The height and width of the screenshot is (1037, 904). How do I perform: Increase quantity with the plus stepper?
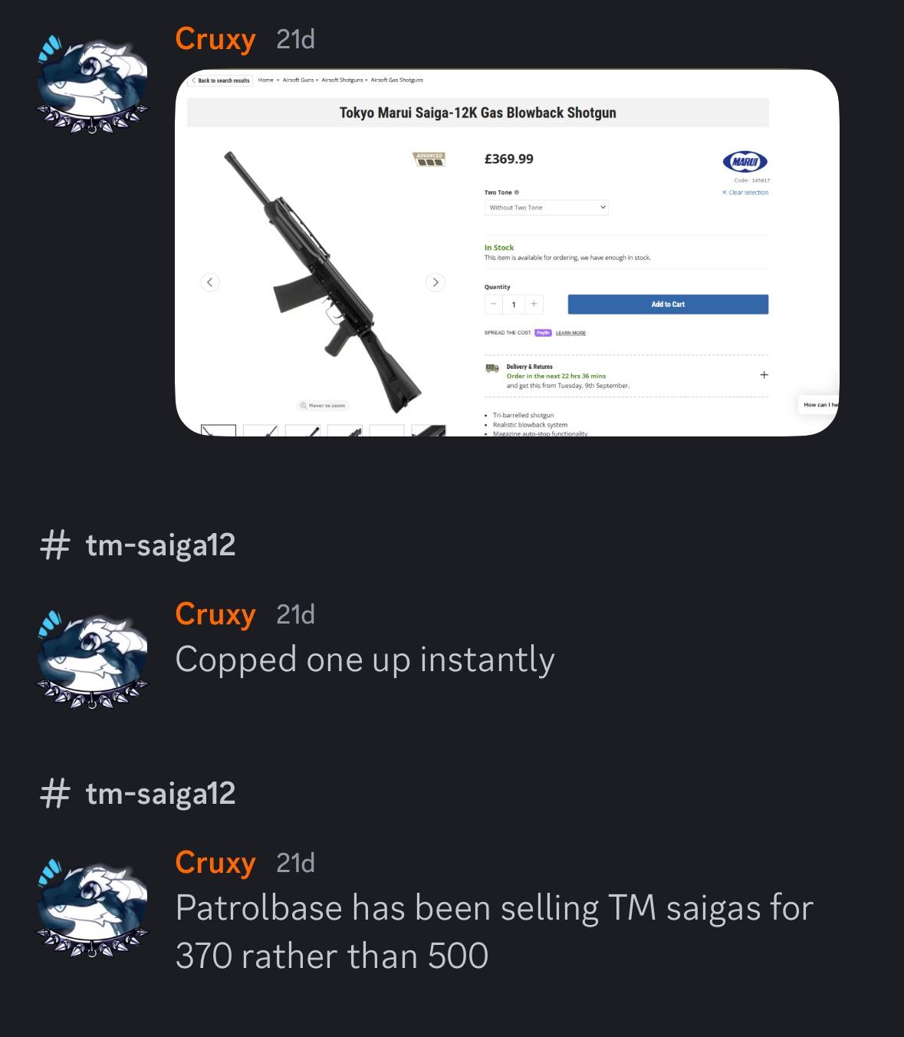tap(534, 305)
